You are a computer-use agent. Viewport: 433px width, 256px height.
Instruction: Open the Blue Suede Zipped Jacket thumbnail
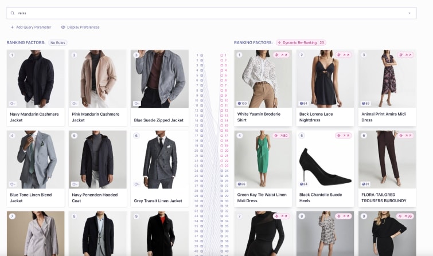point(159,78)
